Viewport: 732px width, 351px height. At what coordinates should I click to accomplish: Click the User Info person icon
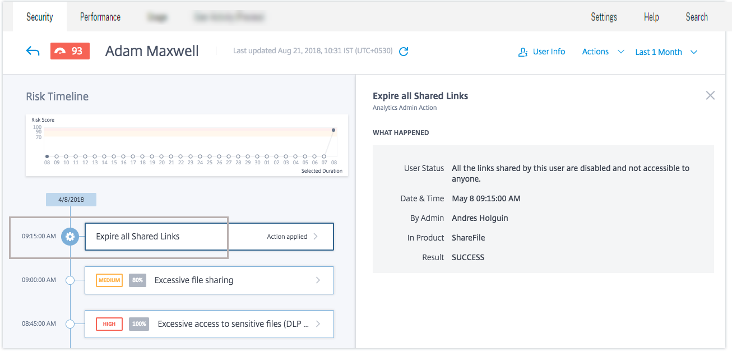[523, 52]
